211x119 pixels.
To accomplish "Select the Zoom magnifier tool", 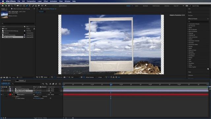I will 12,6.
